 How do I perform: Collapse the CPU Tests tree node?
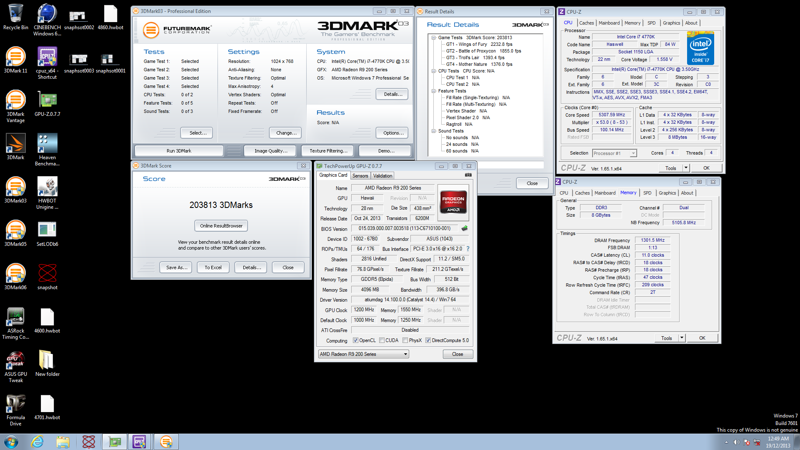click(434, 71)
